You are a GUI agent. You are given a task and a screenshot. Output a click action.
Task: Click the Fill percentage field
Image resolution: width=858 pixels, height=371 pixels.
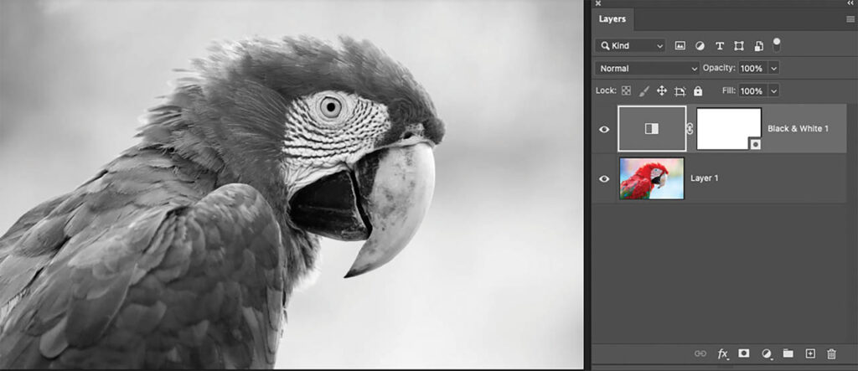[751, 90]
